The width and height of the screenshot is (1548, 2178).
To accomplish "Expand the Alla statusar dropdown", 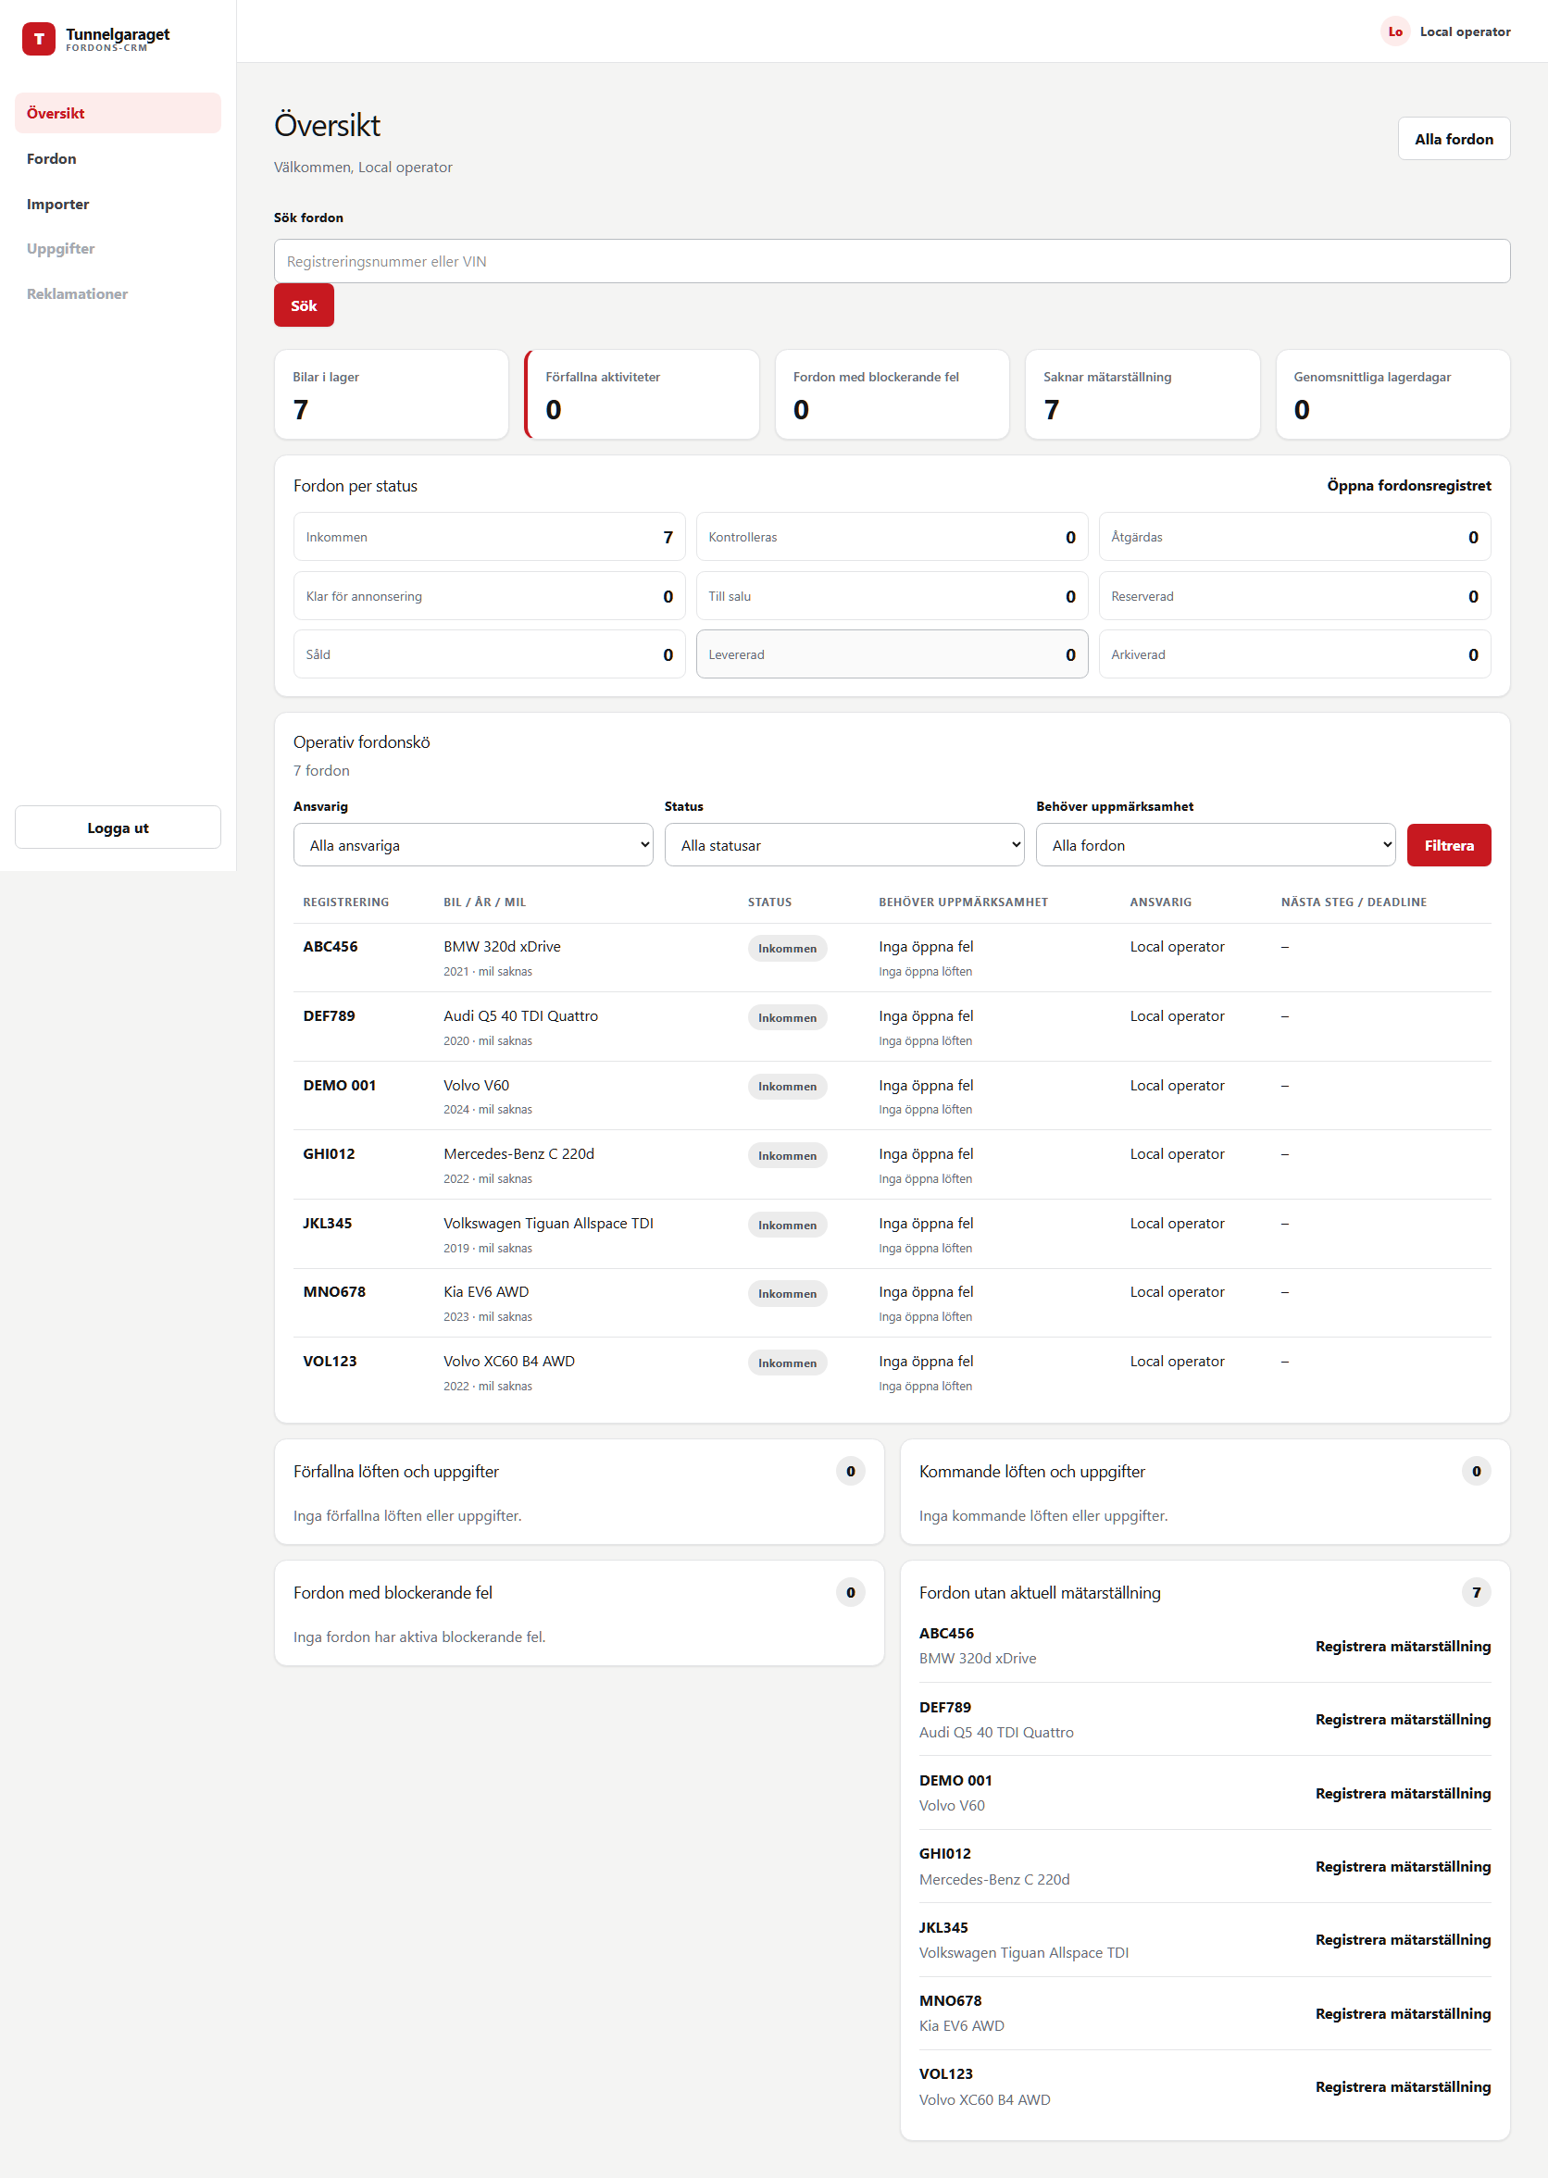I will (843, 845).
